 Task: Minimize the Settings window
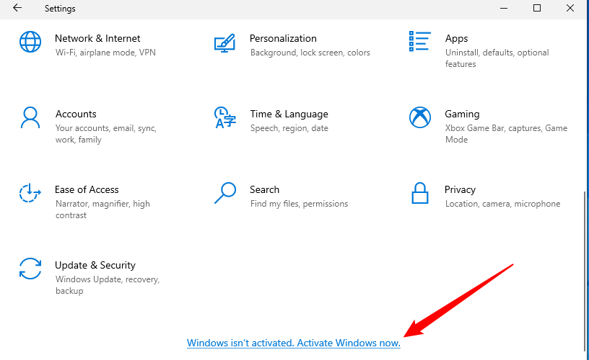tap(504, 9)
